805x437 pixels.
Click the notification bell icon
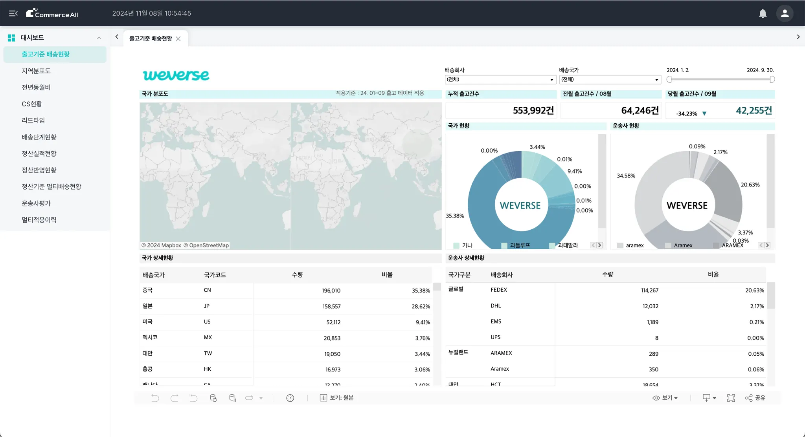(763, 13)
